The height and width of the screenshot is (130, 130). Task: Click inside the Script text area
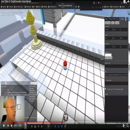[116, 108]
